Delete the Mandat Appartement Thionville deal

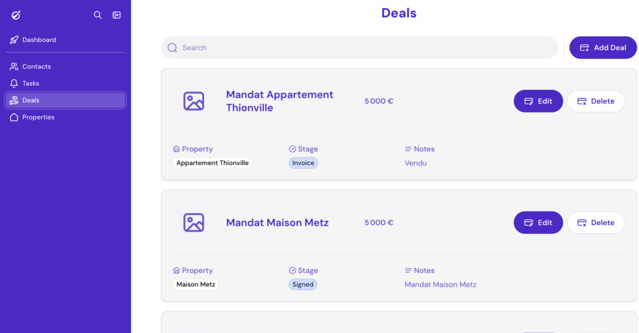596,101
